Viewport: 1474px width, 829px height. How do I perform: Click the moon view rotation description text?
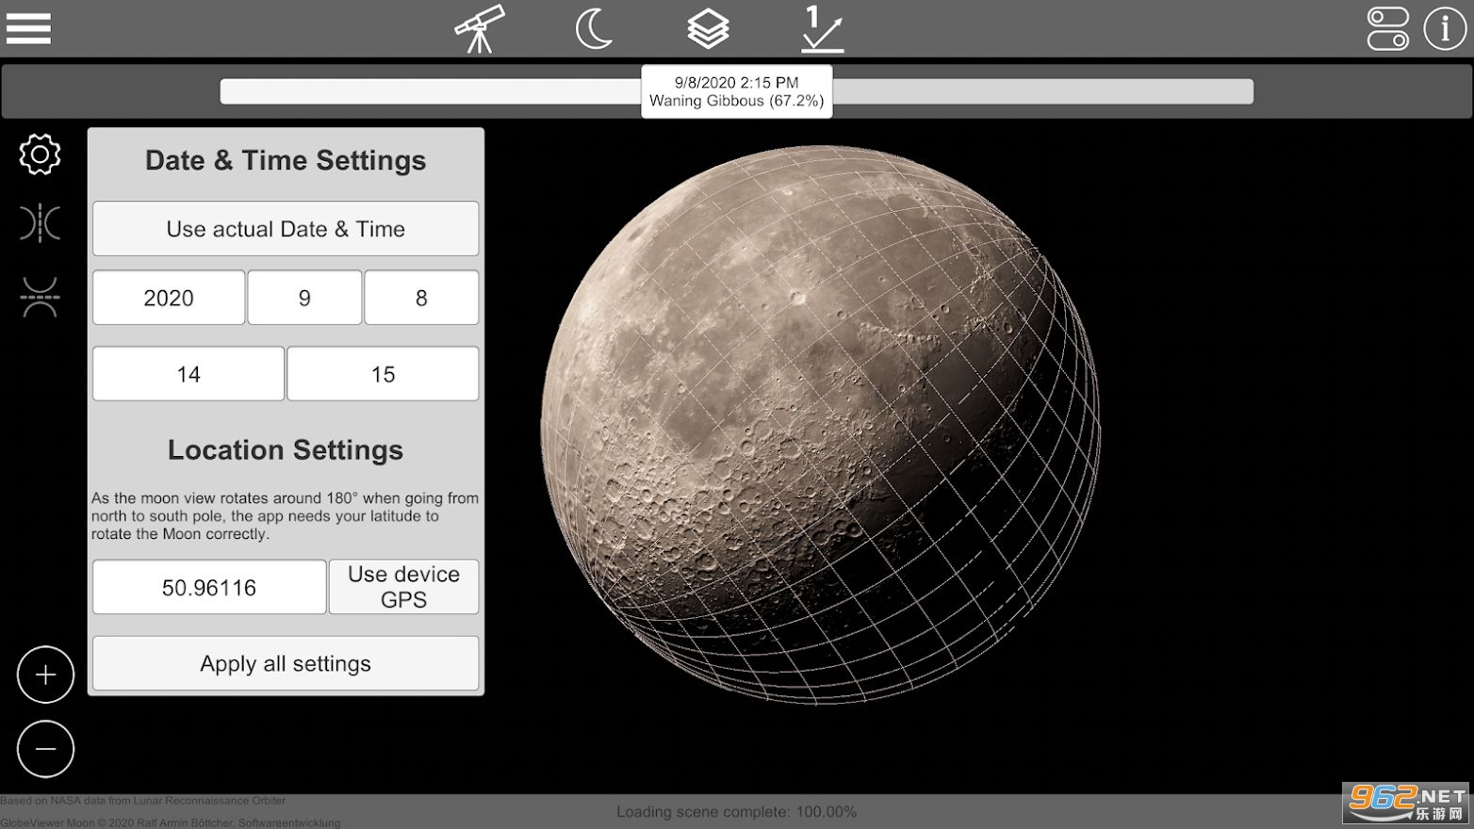click(x=285, y=515)
